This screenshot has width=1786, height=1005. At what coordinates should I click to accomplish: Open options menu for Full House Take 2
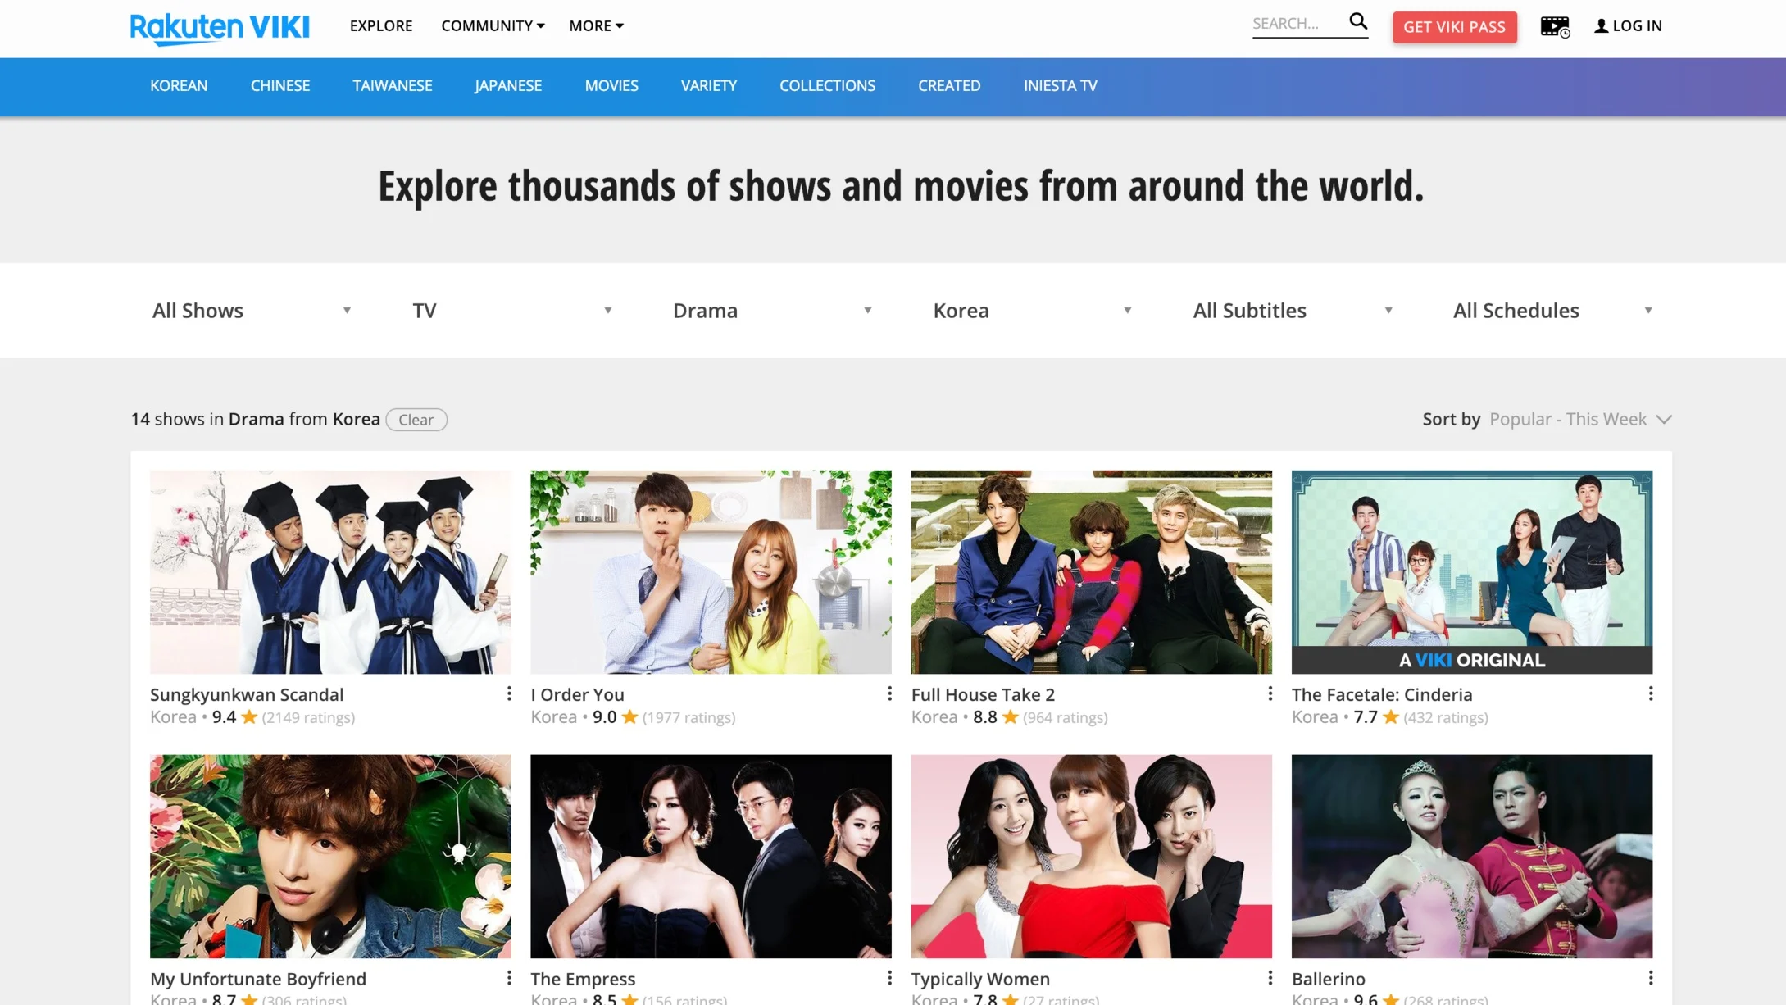coord(1270,694)
